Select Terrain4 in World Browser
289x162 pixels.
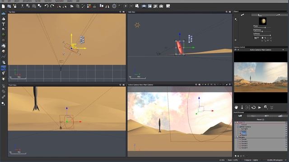[x=244, y=148]
